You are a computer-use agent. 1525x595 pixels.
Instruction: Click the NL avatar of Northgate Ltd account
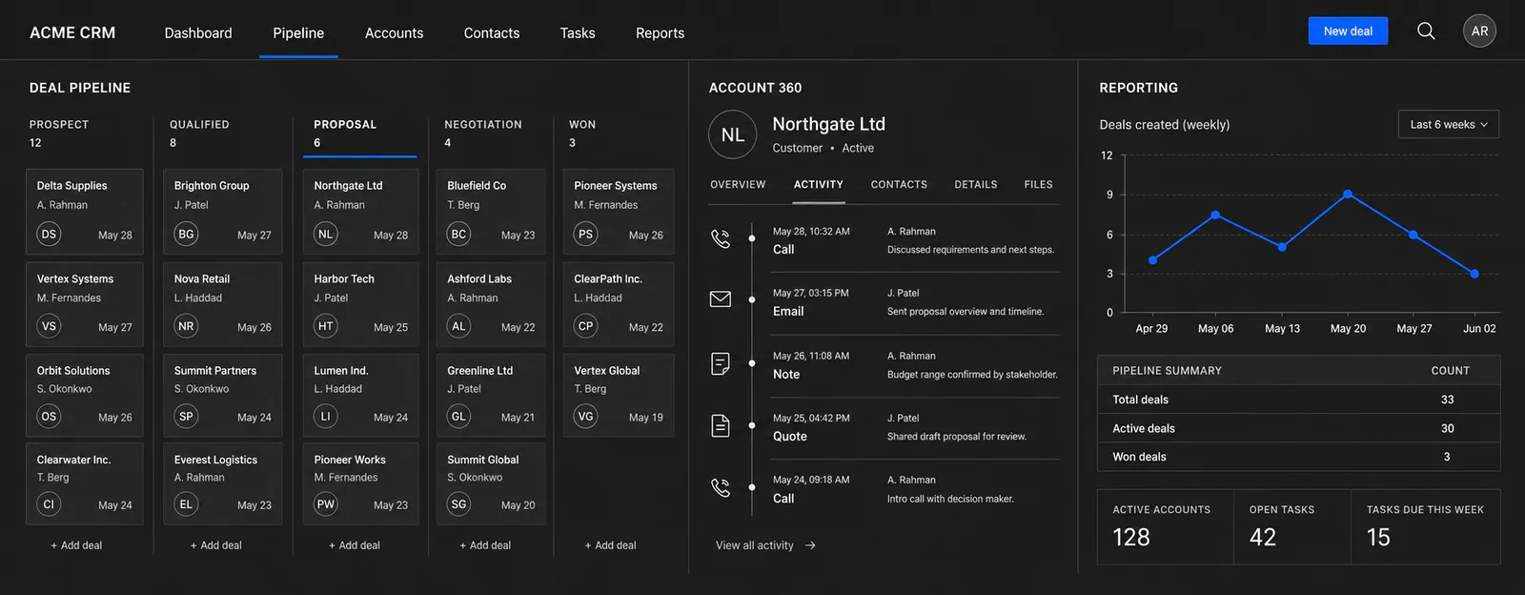tap(733, 135)
